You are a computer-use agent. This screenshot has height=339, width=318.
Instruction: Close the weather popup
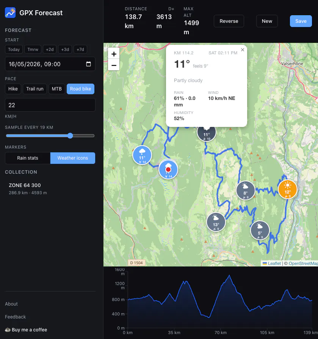[243, 50]
